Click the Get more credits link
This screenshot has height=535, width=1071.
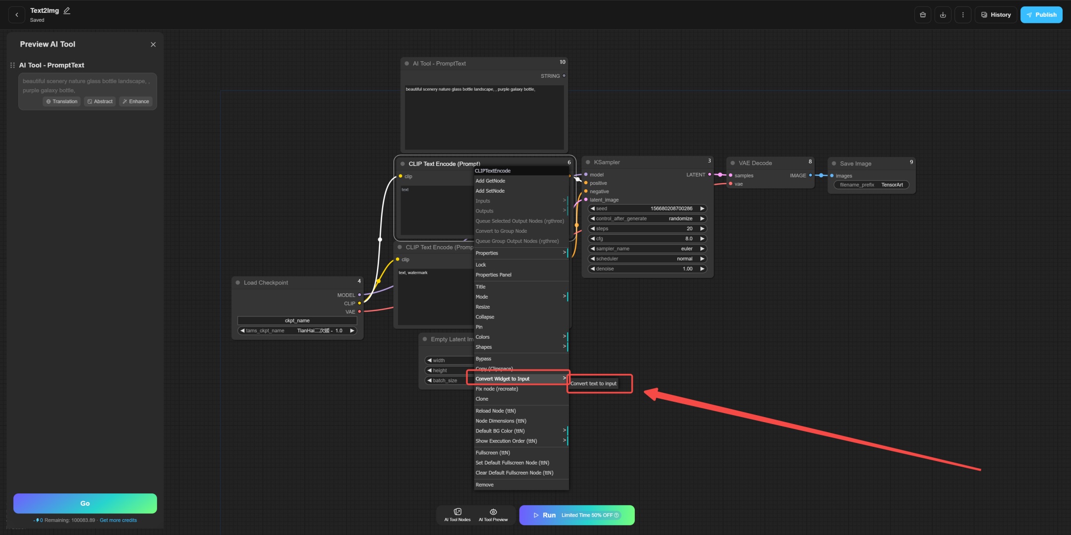pyautogui.click(x=118, y=520)
